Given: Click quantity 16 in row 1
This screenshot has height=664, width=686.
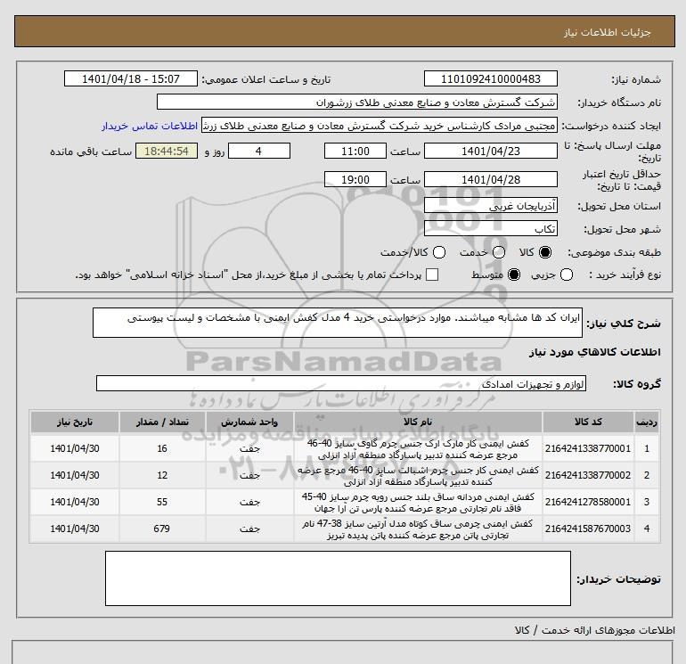Looking at the screenshot, I should click(162, 448).
